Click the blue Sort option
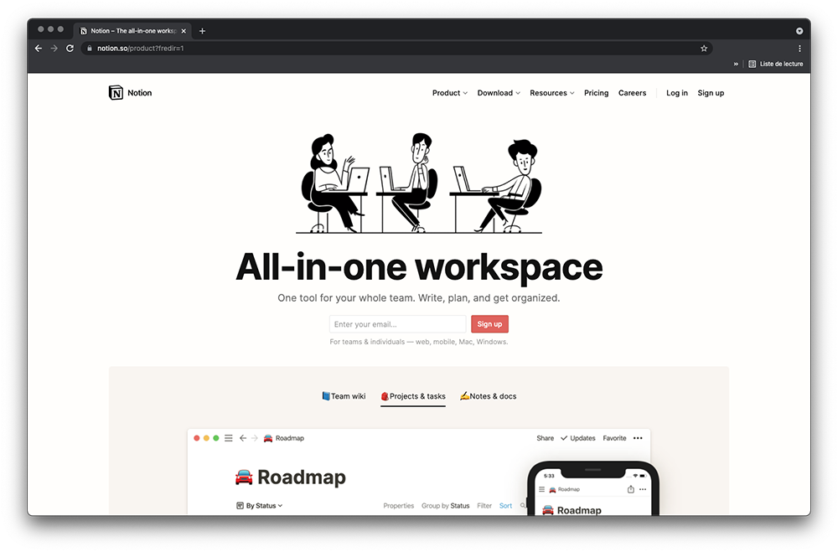 coord(505,505)
